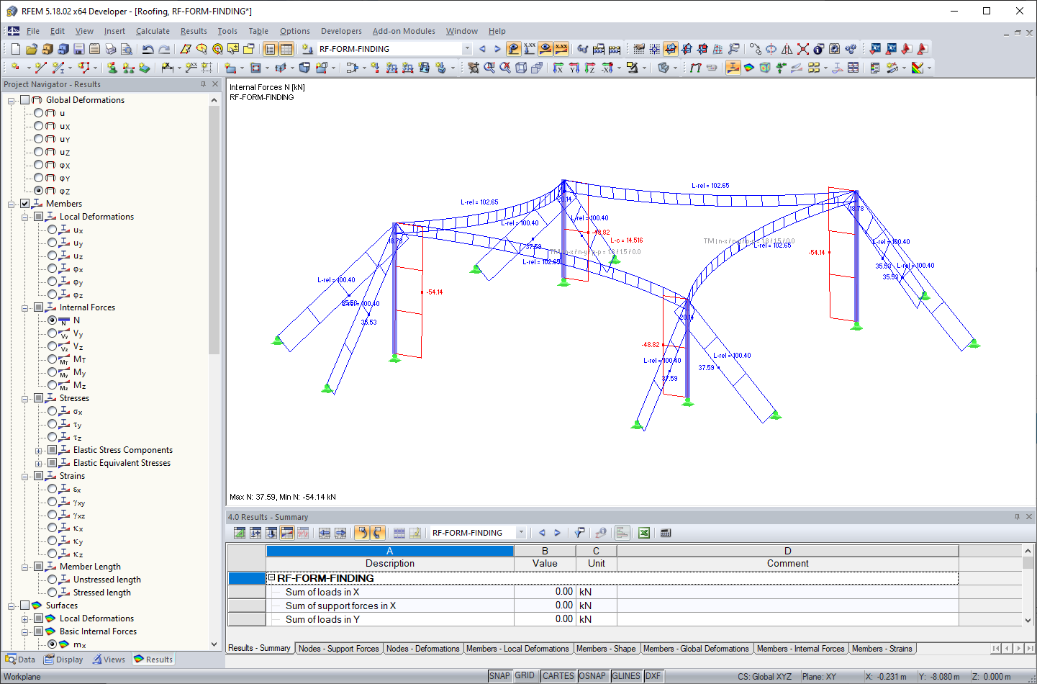Switch to the Members - Internal Forces tab

pos(801,649)
